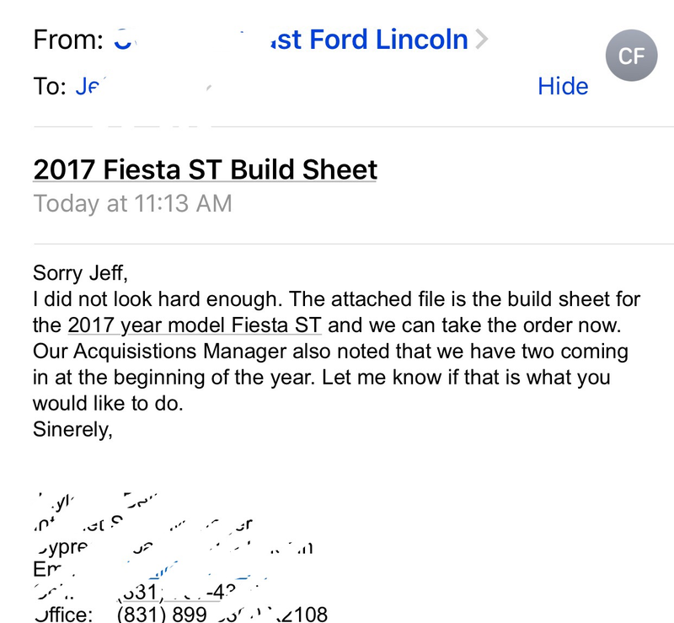Tap the Today at 11:13 AM timestamp
Screen dimensions: 674x623
132,203
